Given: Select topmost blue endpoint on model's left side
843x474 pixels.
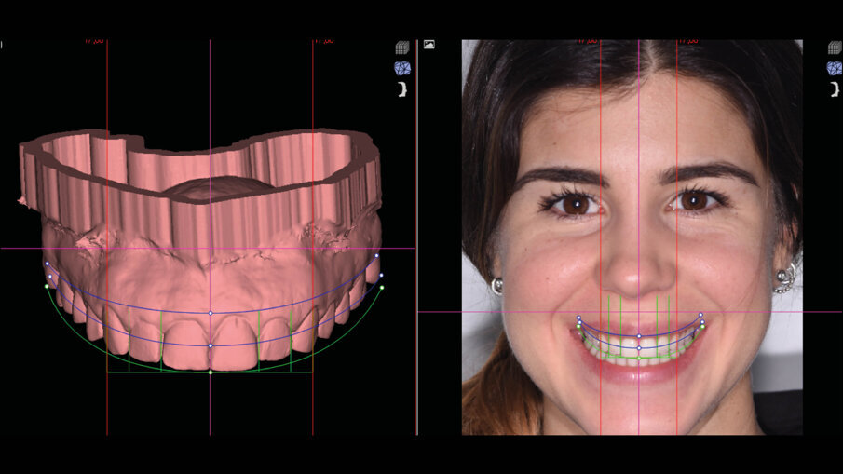Looking at the screenshot, I should [x=47, y=264].
